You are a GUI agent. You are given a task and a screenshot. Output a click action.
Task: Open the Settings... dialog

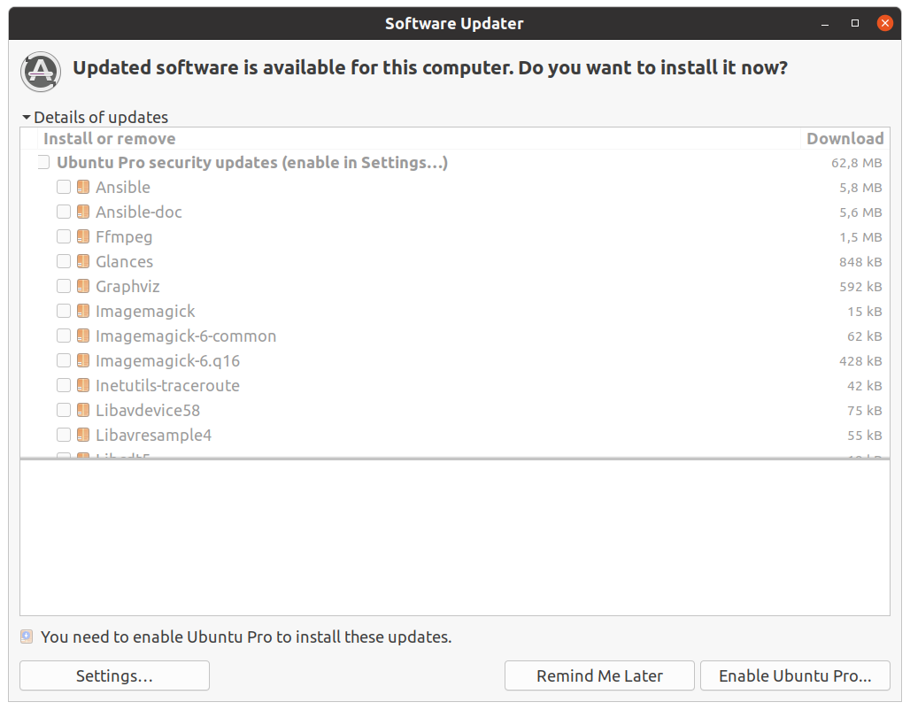coord(114,675)
